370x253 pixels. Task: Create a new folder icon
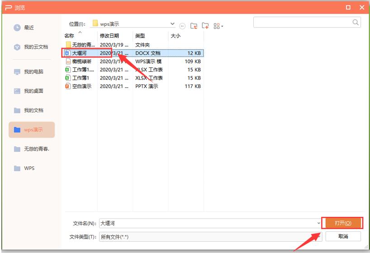coord(205,25)
